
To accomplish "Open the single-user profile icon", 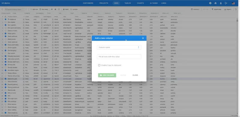I will [221, 3].
